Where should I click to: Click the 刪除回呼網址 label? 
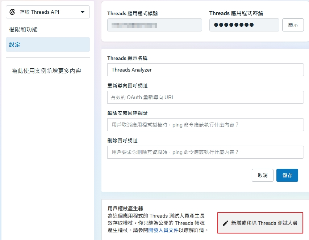pyautogui.click(x=122, y=141)
